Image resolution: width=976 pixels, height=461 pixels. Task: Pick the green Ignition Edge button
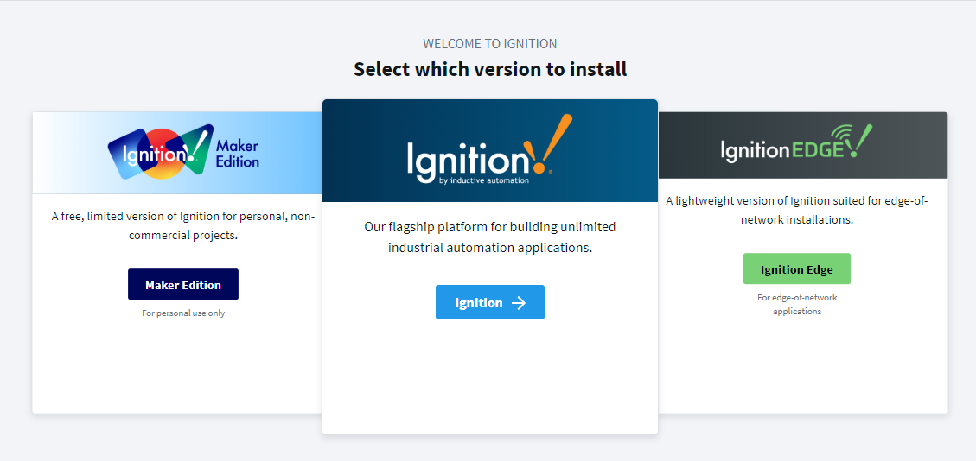pos(796,269)
